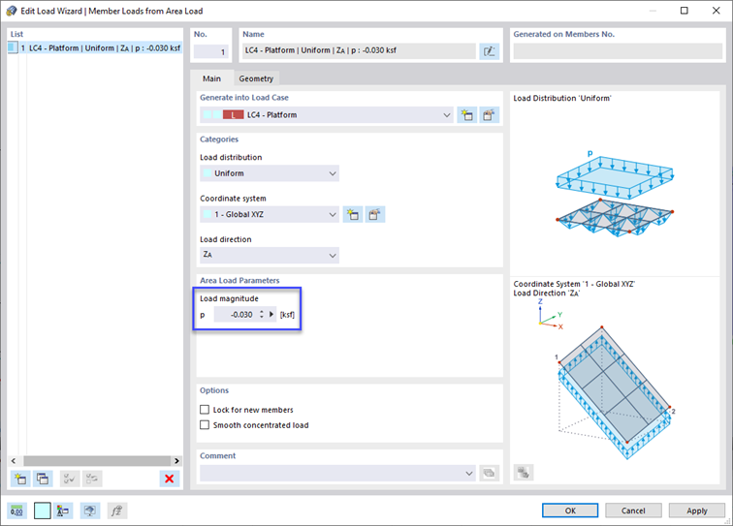Open units and decimals 0.00 icon
Image resolution: width=733 pixels, height=526 pixels.
[16, 511]
